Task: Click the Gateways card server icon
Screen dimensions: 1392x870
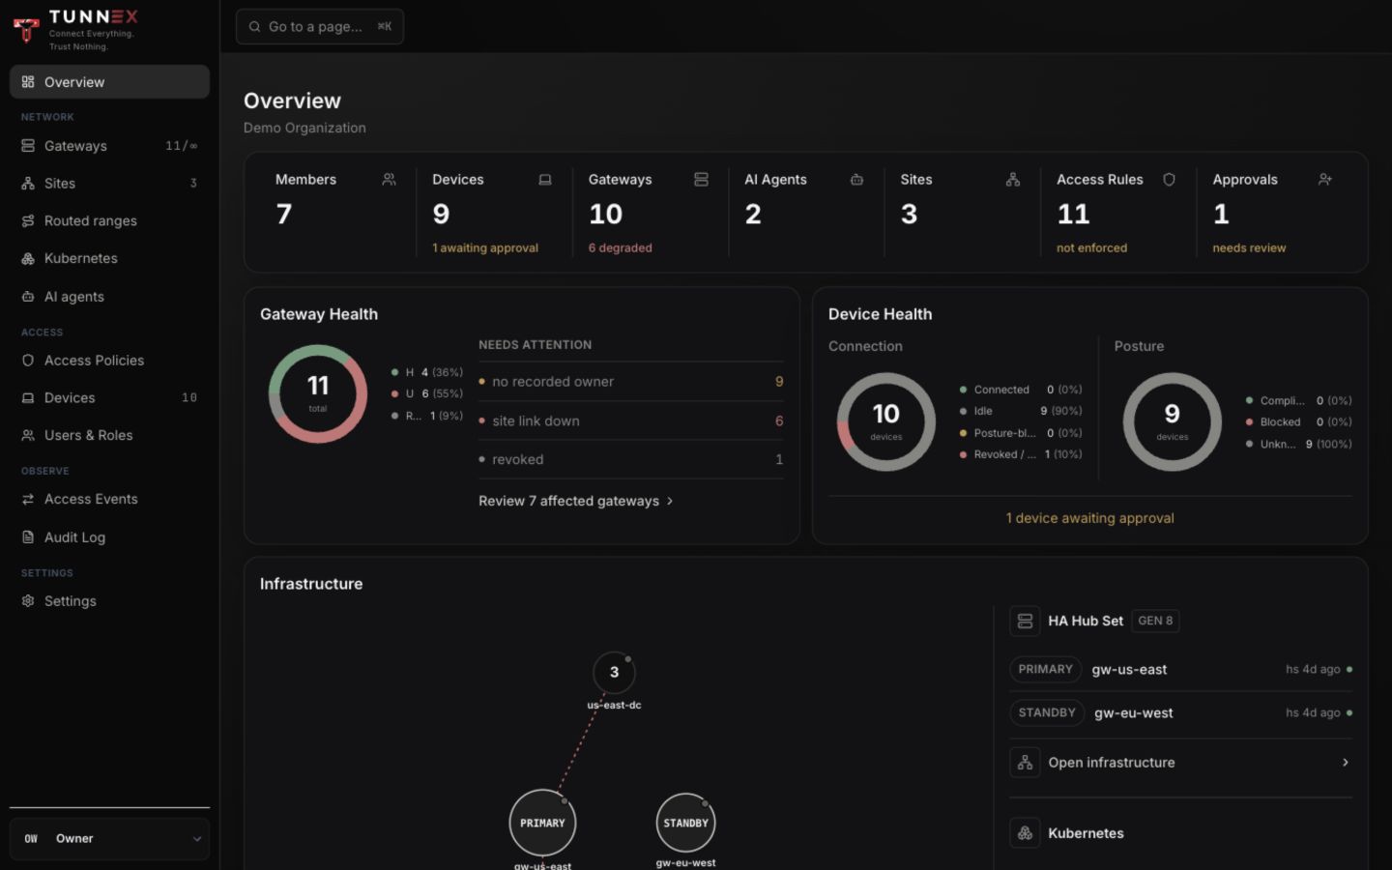Action: coord(701,180)
